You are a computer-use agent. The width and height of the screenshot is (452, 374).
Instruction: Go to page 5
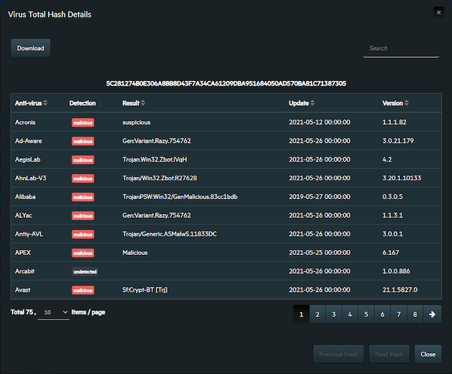click(x=366, y=314)
